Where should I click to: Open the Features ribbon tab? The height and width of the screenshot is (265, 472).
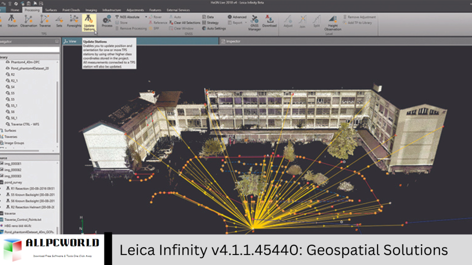click(155, 10)
